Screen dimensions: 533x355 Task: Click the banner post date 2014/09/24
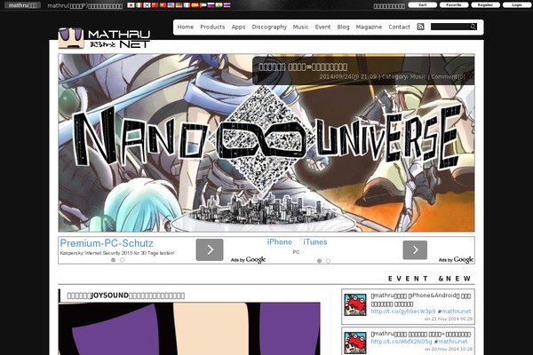pyautogui.click(x=347, y=77)
